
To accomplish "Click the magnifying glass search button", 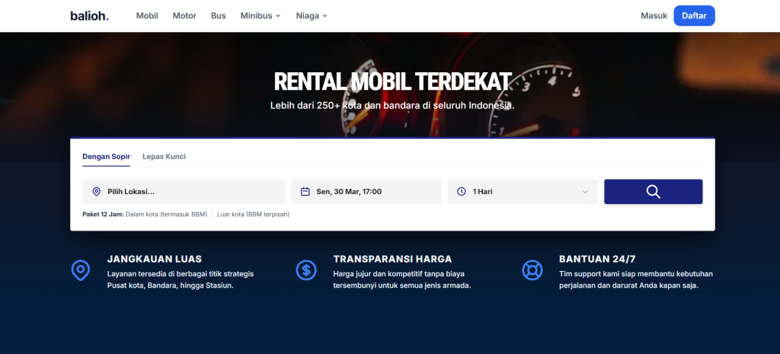I will tap(653, 192).
